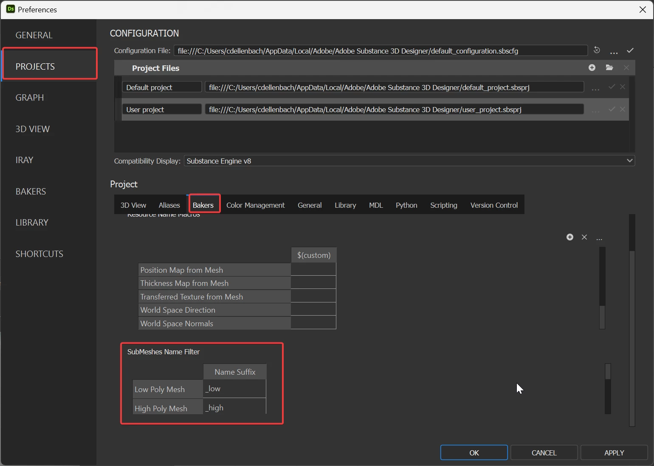Switch to the Color Management tab
The image size is (654, 466).
pos(256,205)
